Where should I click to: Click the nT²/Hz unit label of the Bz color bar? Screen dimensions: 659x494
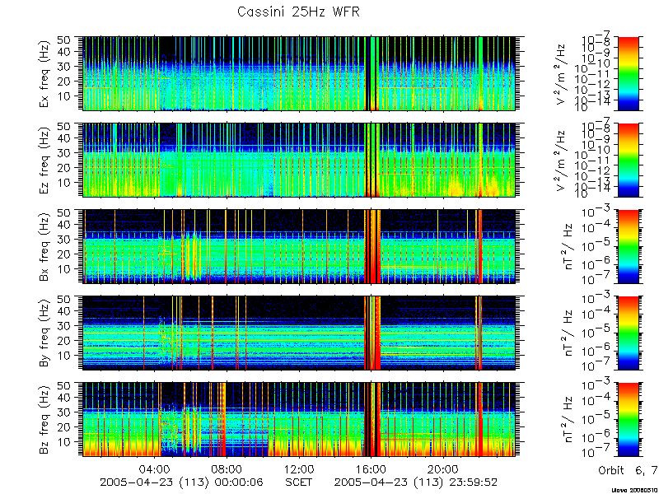[x=569, y=420]
